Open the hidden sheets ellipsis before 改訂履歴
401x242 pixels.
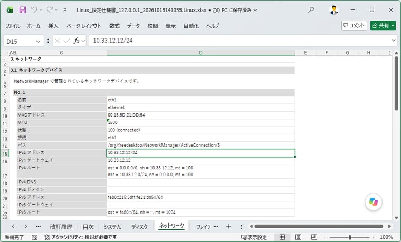(38, 226)
